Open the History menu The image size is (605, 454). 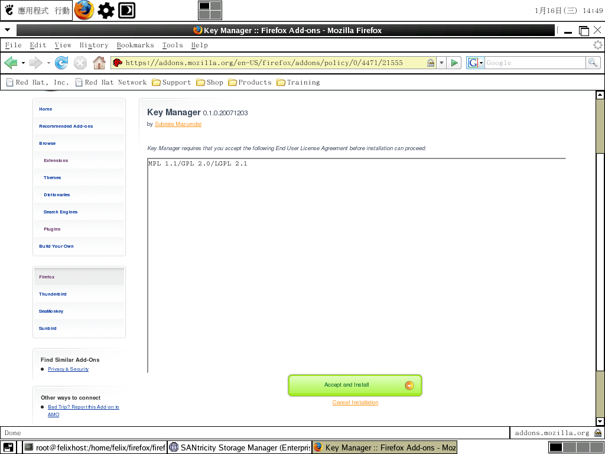(x=94, y=45)
